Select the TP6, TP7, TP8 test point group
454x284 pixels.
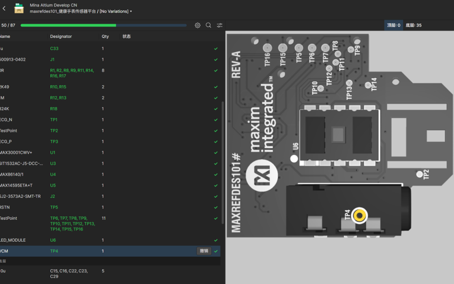pos(72,224)
